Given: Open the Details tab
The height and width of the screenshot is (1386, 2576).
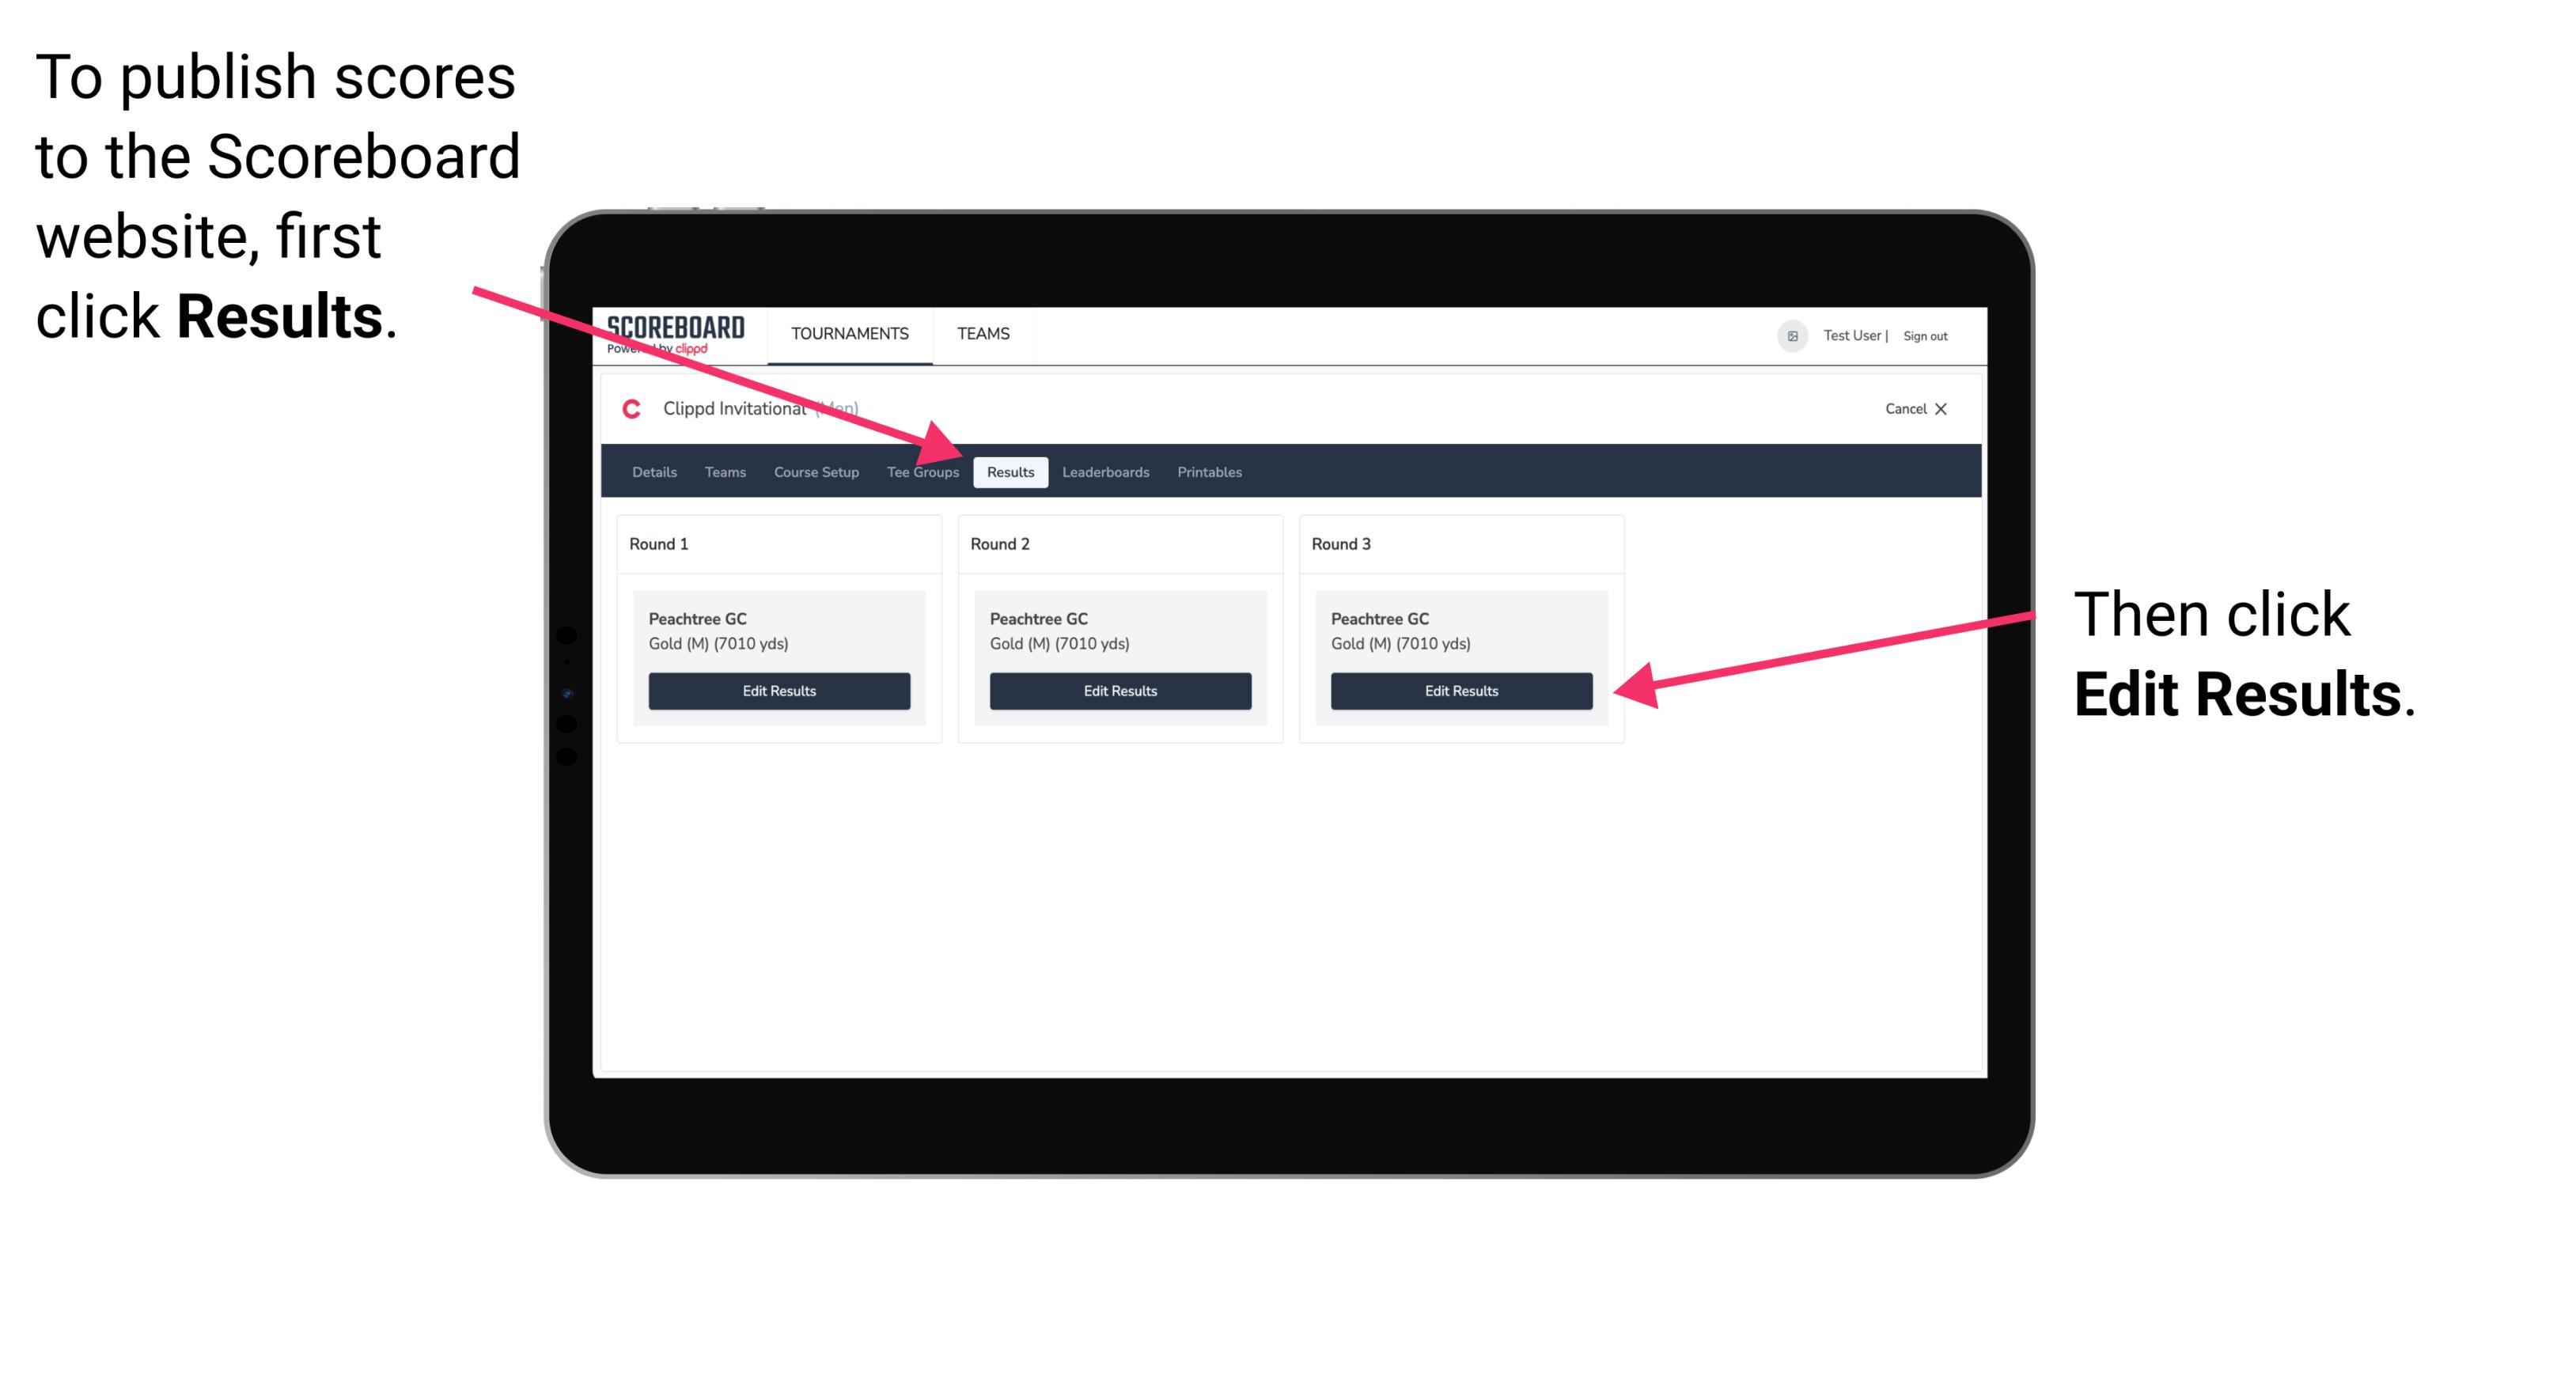Looking at the screenshot, I should click(x=656, y=473).
